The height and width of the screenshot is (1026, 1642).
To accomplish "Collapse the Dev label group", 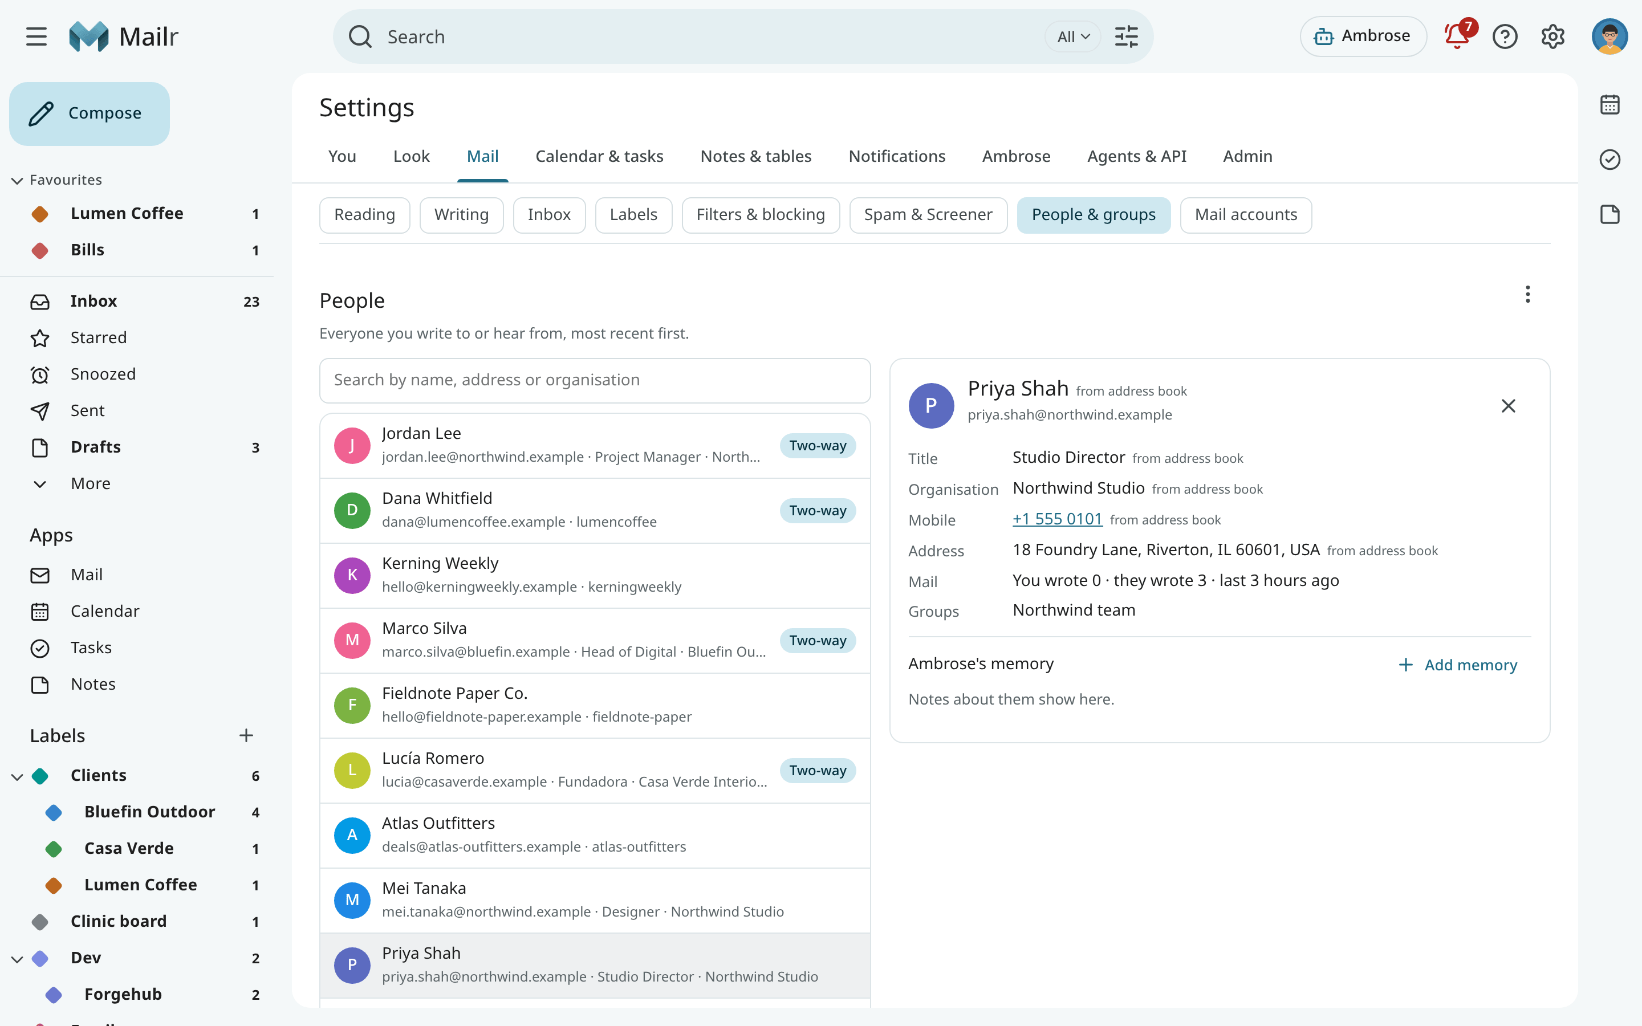I will click(x=18, y=958).
